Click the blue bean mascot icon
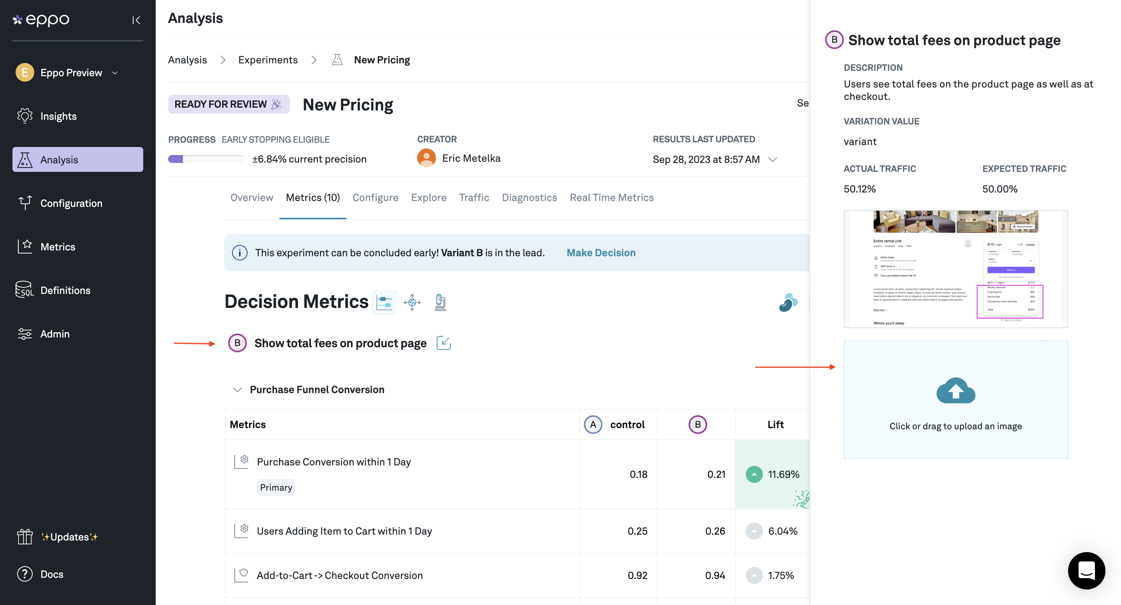 coord(788,302)
